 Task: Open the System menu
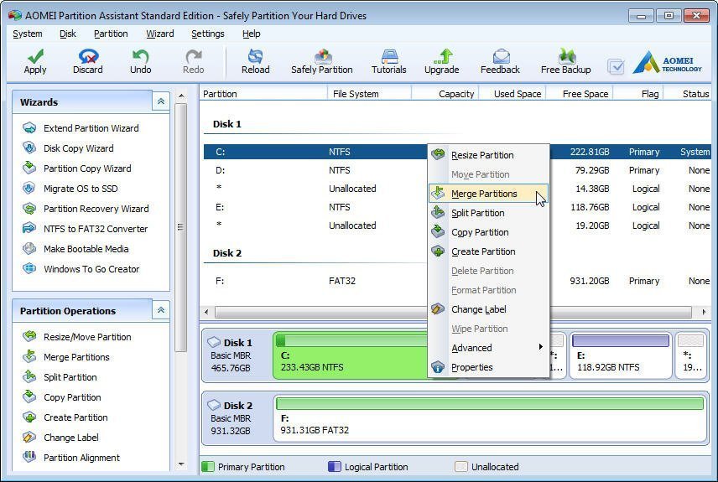[28, 34]
